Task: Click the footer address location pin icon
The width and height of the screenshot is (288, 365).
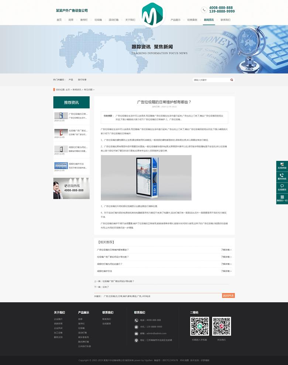Action: click(x=137, y=340)
